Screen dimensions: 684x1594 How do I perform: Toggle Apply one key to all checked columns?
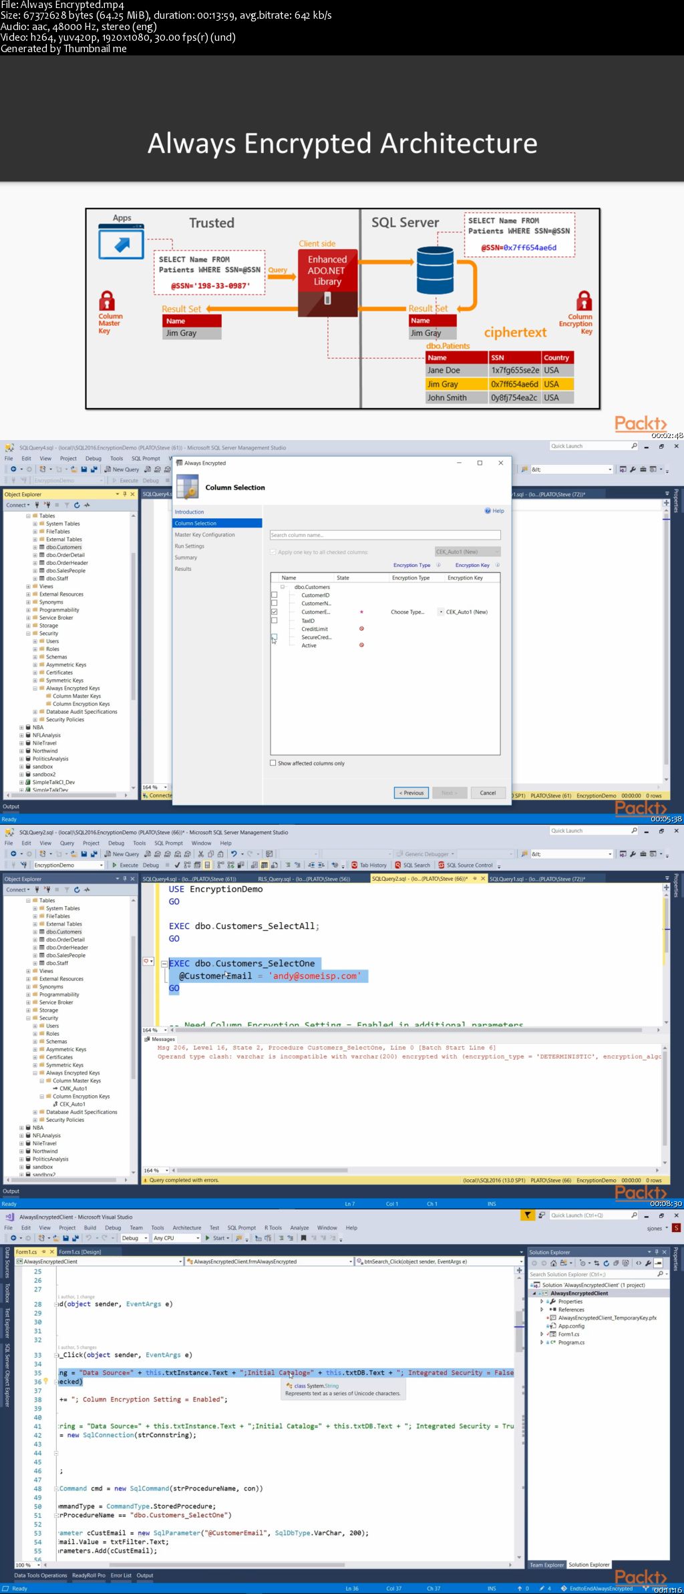point(273,552)
